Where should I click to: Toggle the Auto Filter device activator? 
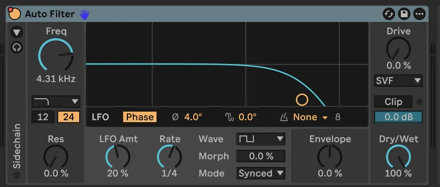[14, 14]
